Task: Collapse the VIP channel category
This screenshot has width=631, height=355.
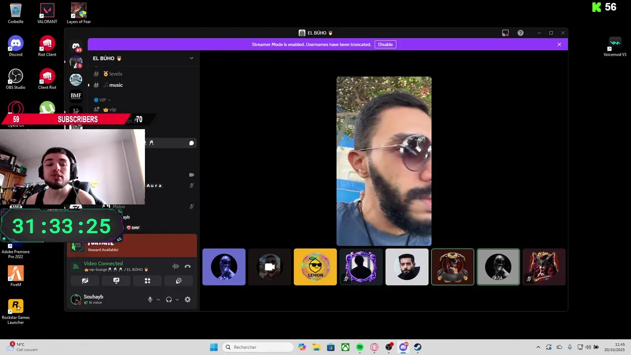Action: point(103,100)
